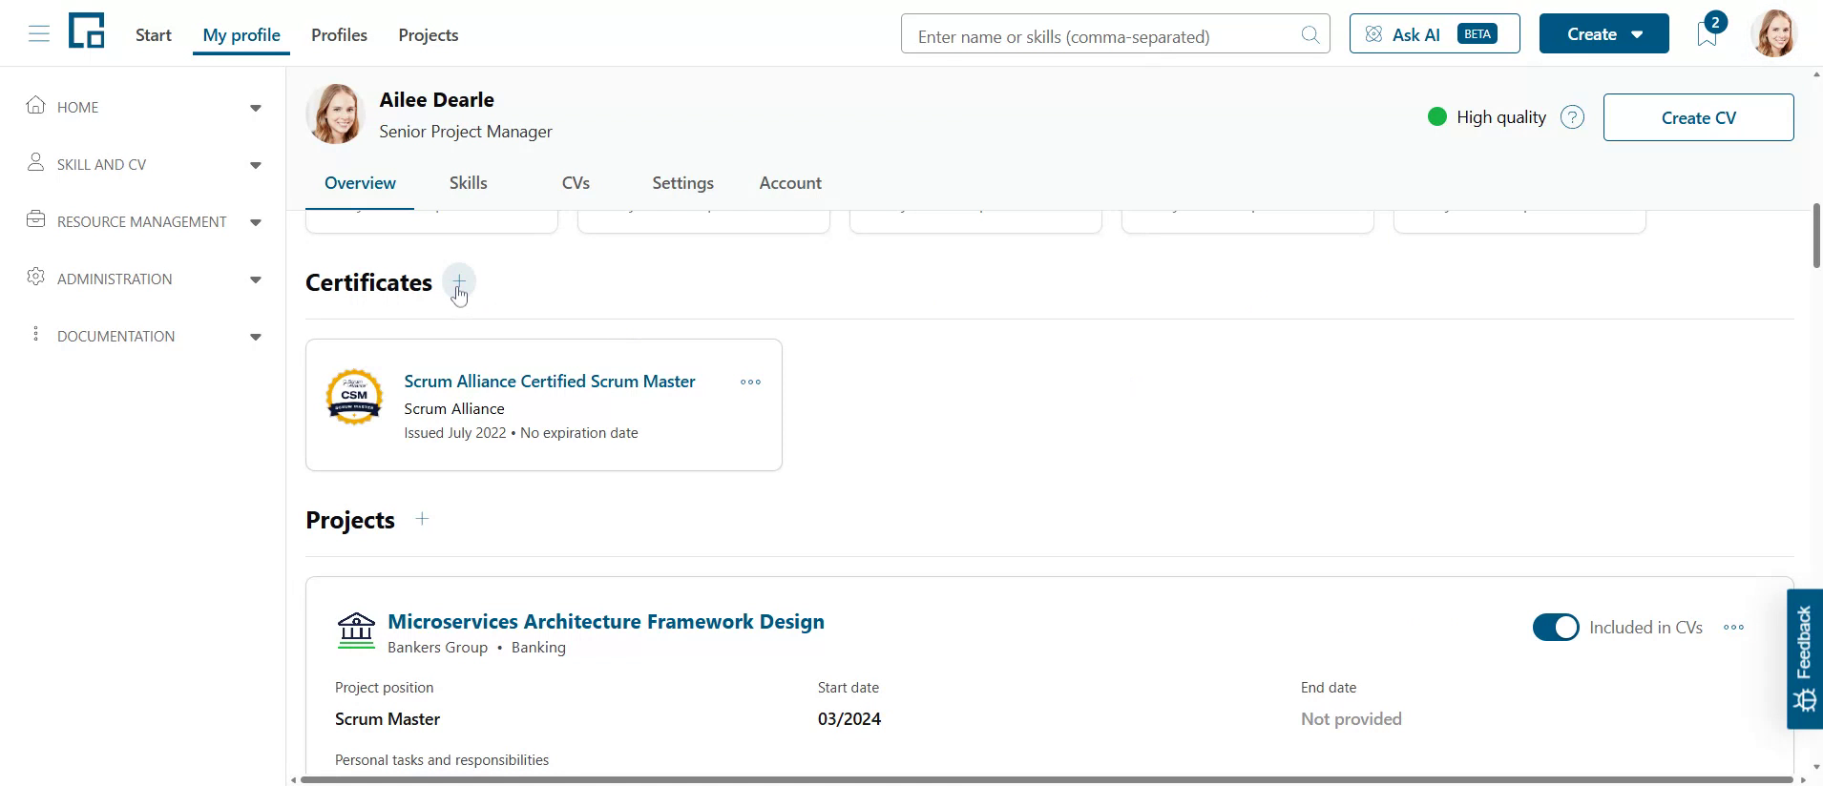1823x786 pixels.
Task: Expand the SKILL AND CV section
Action: pyautogui.click(x=256, y=165)
